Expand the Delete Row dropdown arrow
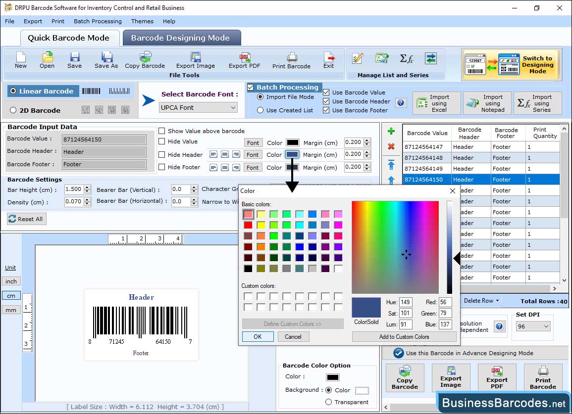This screenshot has width=572, height=414. pyautogui.click(x=497, y=301)
